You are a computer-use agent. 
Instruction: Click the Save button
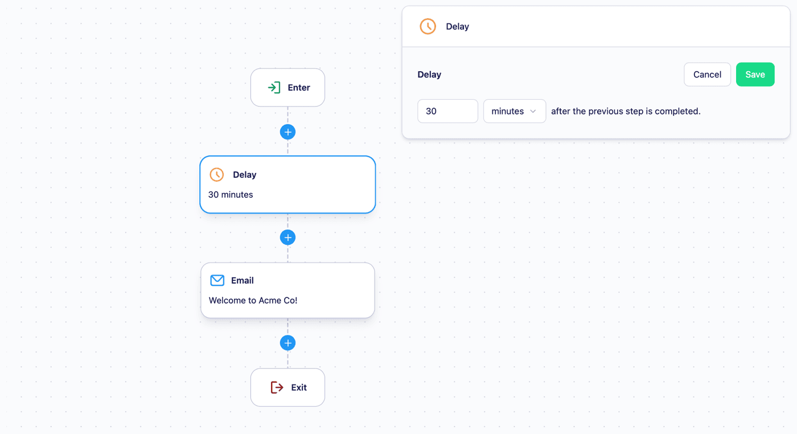pos(755,74)
